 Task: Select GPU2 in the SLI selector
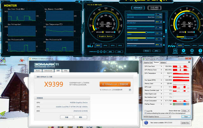point(105,45)
